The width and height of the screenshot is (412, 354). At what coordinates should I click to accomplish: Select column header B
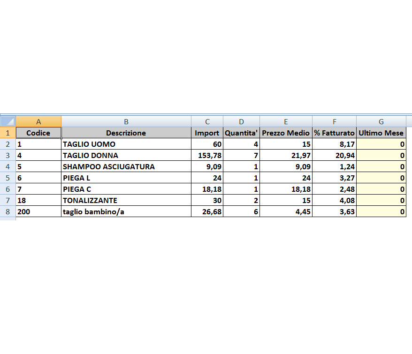tap(126, 121)
